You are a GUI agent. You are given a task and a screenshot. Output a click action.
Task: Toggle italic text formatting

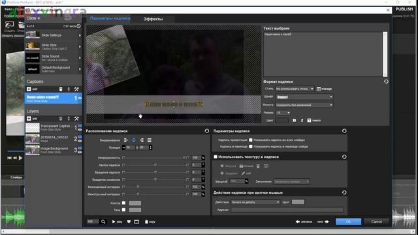302,120
